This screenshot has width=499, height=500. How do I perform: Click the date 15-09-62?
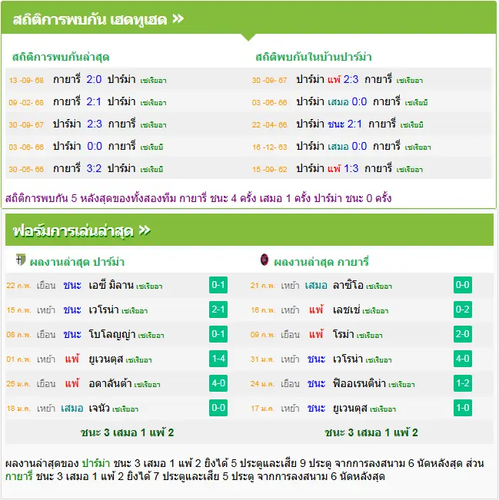coord(269,169)
